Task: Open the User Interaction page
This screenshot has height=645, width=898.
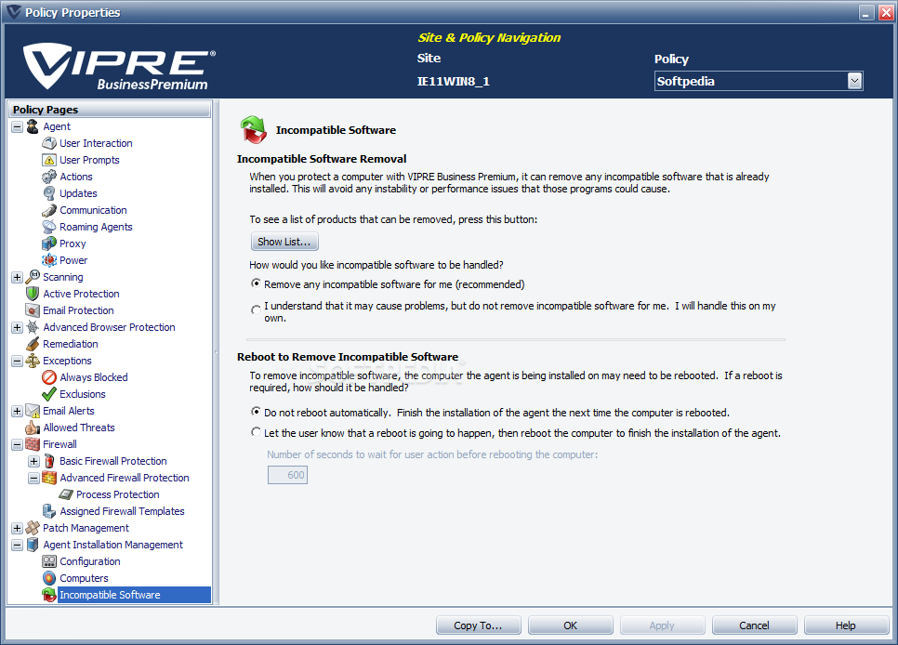Action: click(96, 143)
